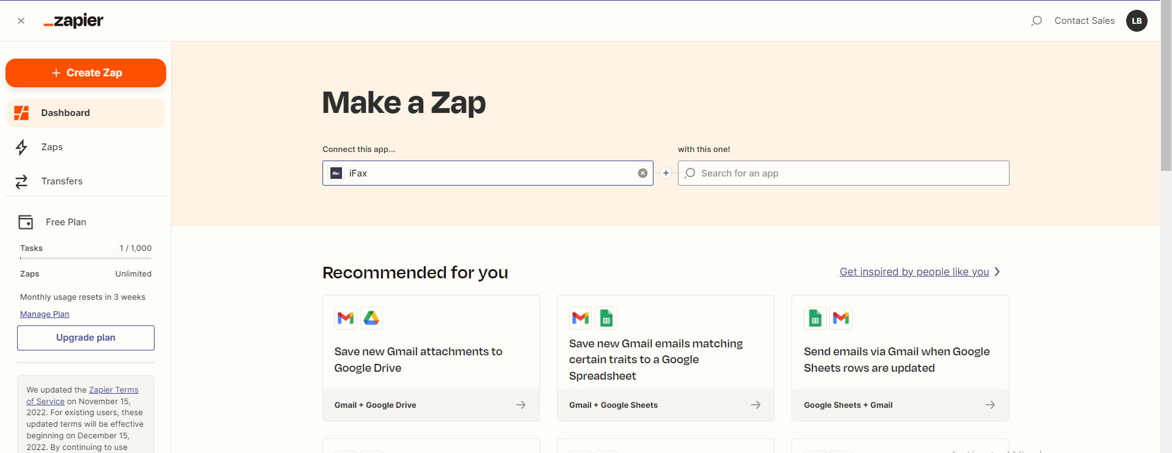Click the Make a Zap heading
The width and height of the screenshot is (1172, 453).
click(x=404, y=103)
